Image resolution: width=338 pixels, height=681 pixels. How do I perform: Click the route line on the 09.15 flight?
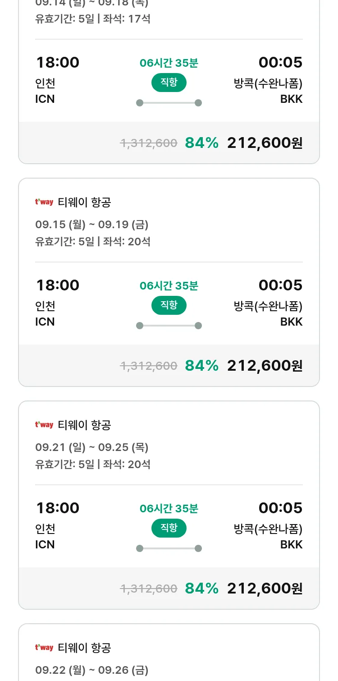[x=169, y=326]
